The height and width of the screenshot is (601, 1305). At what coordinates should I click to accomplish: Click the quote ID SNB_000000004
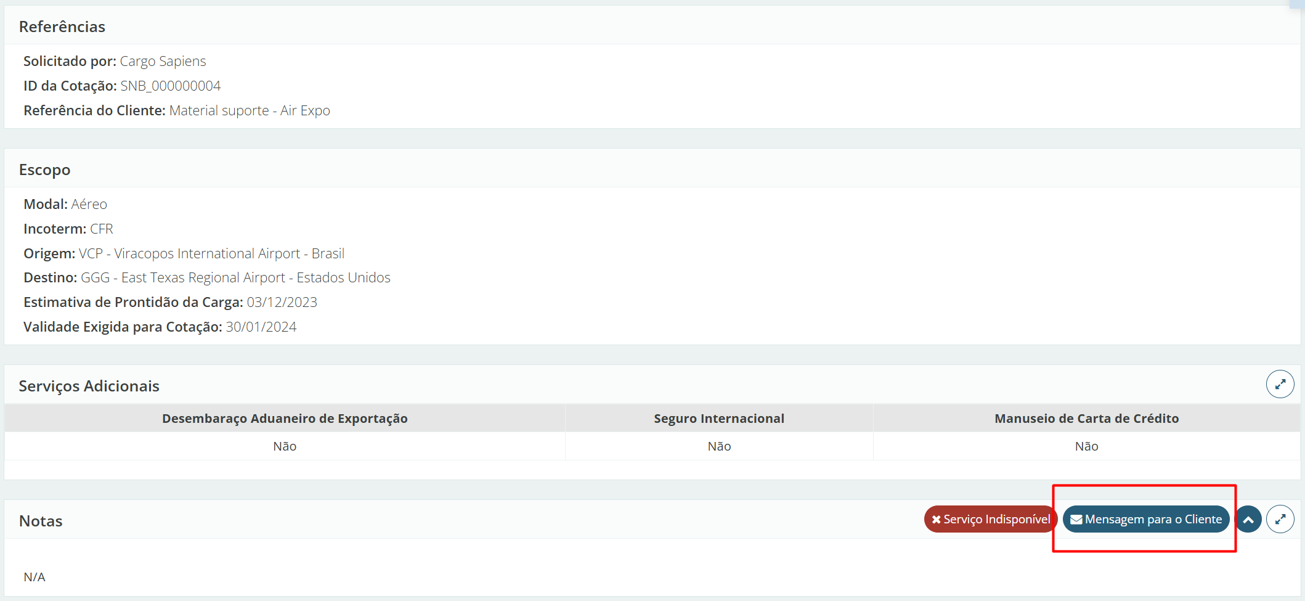coord(170,86)
